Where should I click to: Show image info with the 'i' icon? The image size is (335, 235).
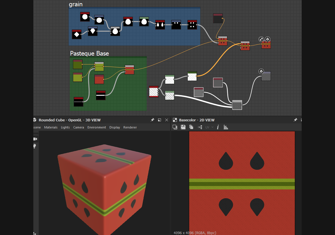tap(218, 127)
